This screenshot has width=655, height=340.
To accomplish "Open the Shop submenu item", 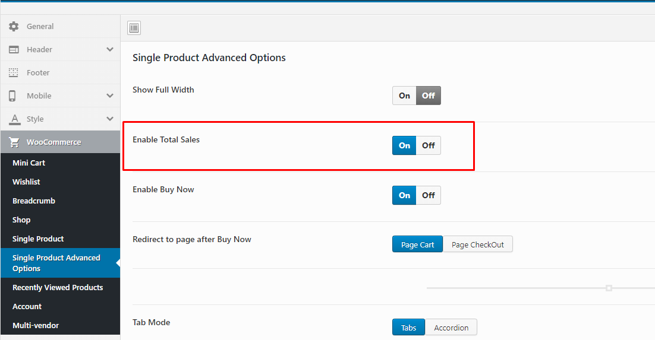I will 60,220.
